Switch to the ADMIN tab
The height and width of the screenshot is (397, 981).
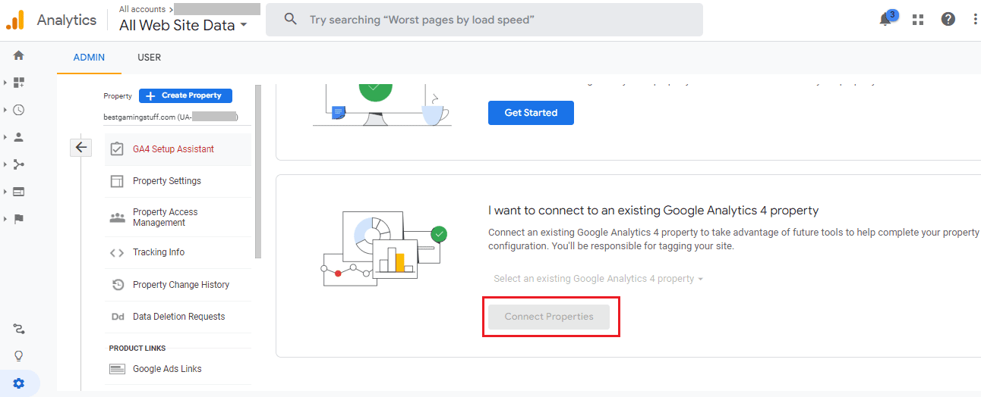pos(89,58)
